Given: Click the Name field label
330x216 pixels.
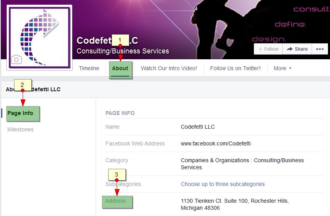Looking at the screenshot, I should [112, 127].
